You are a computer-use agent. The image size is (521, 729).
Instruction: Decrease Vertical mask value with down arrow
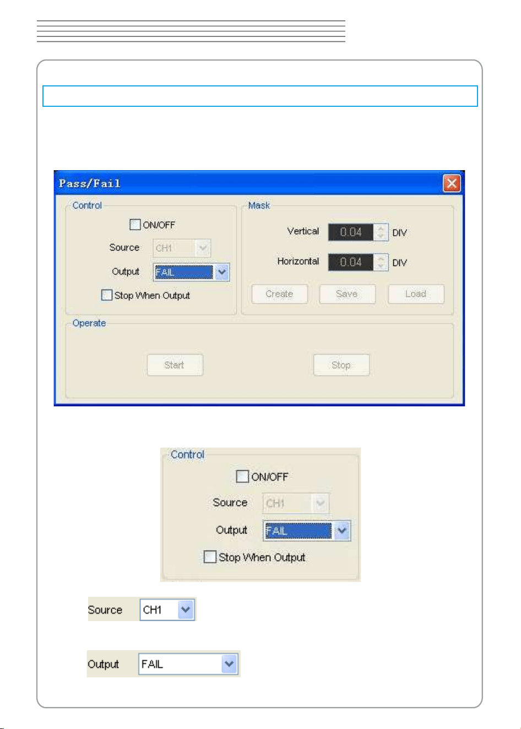click(x=381, y=236)
